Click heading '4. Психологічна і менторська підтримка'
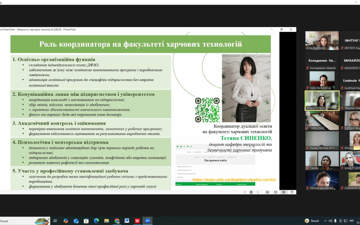Image resolution: width=360 pixels, height=225 pixels. tap(60, 142)
